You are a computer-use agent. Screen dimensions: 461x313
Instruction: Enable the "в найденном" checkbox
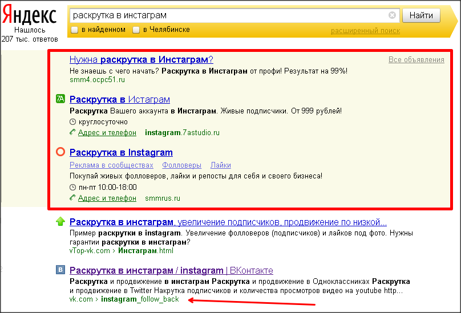74,30
